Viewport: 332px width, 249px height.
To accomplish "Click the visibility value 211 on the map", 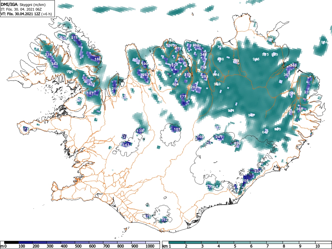I will tap(74, 38).
